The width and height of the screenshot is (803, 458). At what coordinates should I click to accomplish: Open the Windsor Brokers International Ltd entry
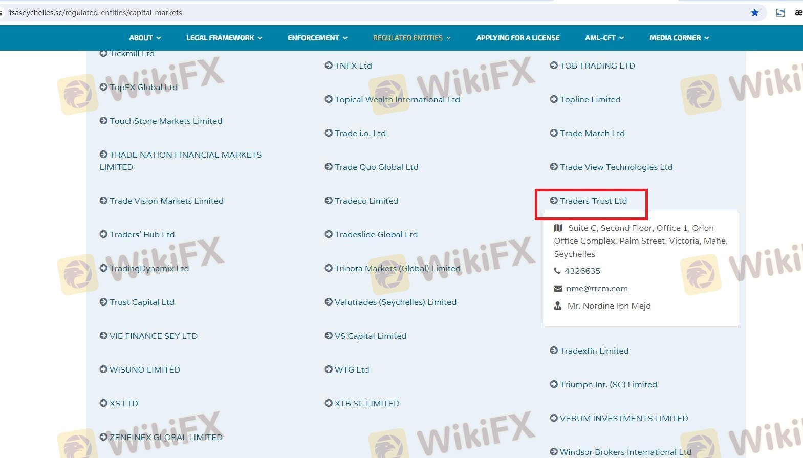coord(625,452)
